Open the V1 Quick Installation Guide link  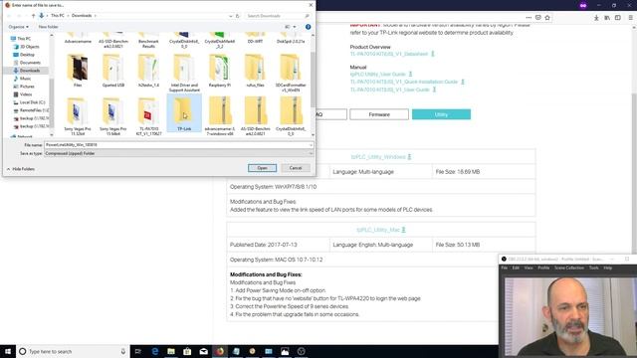(x=404, y=82)
